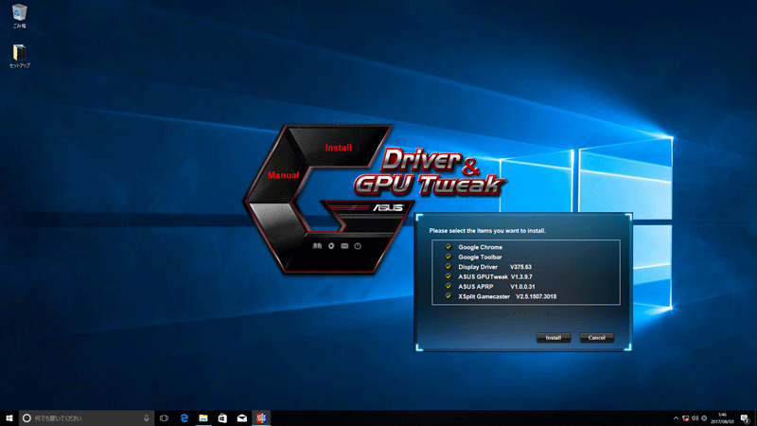This screenshot has height=426, width=757.
Task: Open the manual book icon in ASUS launcher
Action: pos(317,246)
